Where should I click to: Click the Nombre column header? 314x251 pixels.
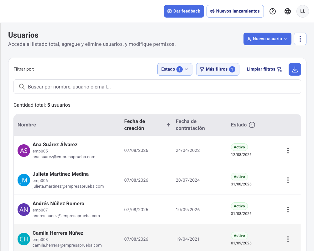(27, 125)
